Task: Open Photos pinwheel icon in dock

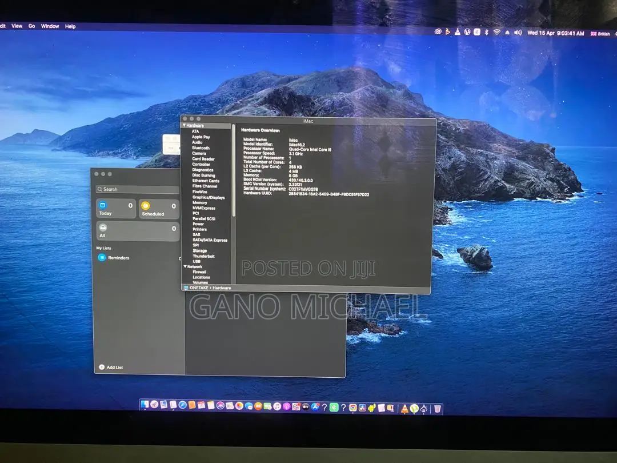Action: [x=239, y=406]
